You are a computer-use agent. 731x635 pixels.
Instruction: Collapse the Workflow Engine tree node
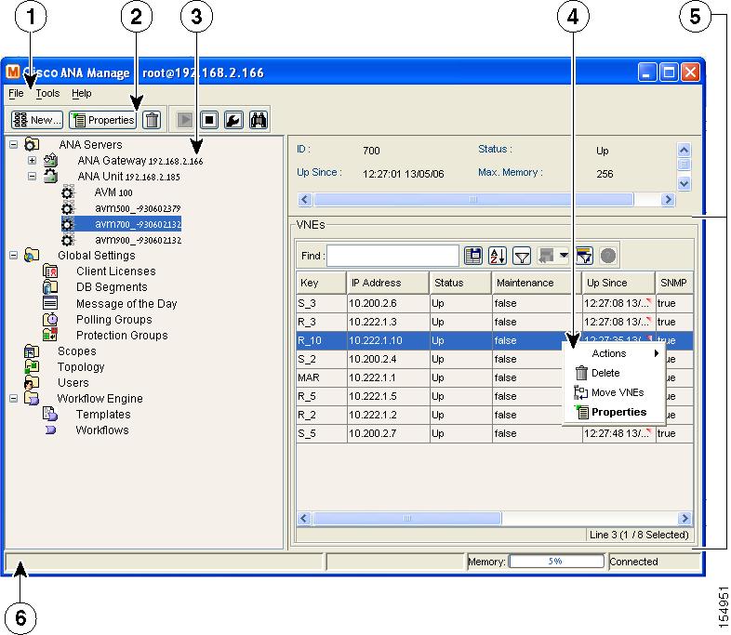[x=14, y=398]
